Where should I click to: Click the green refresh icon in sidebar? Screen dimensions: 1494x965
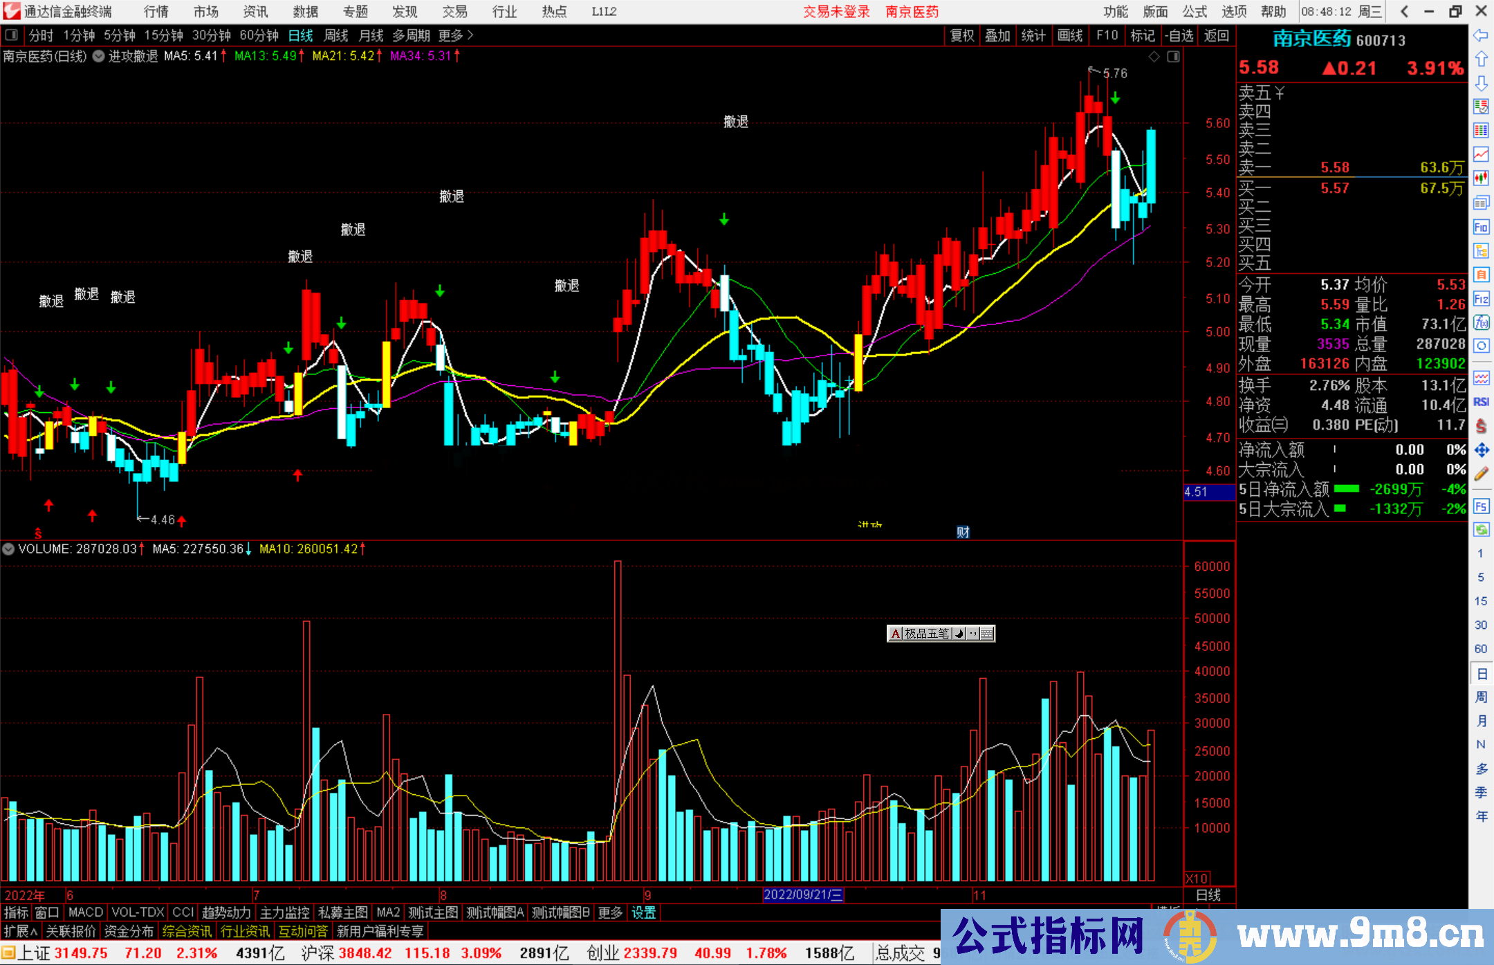tap(1481, 529)
